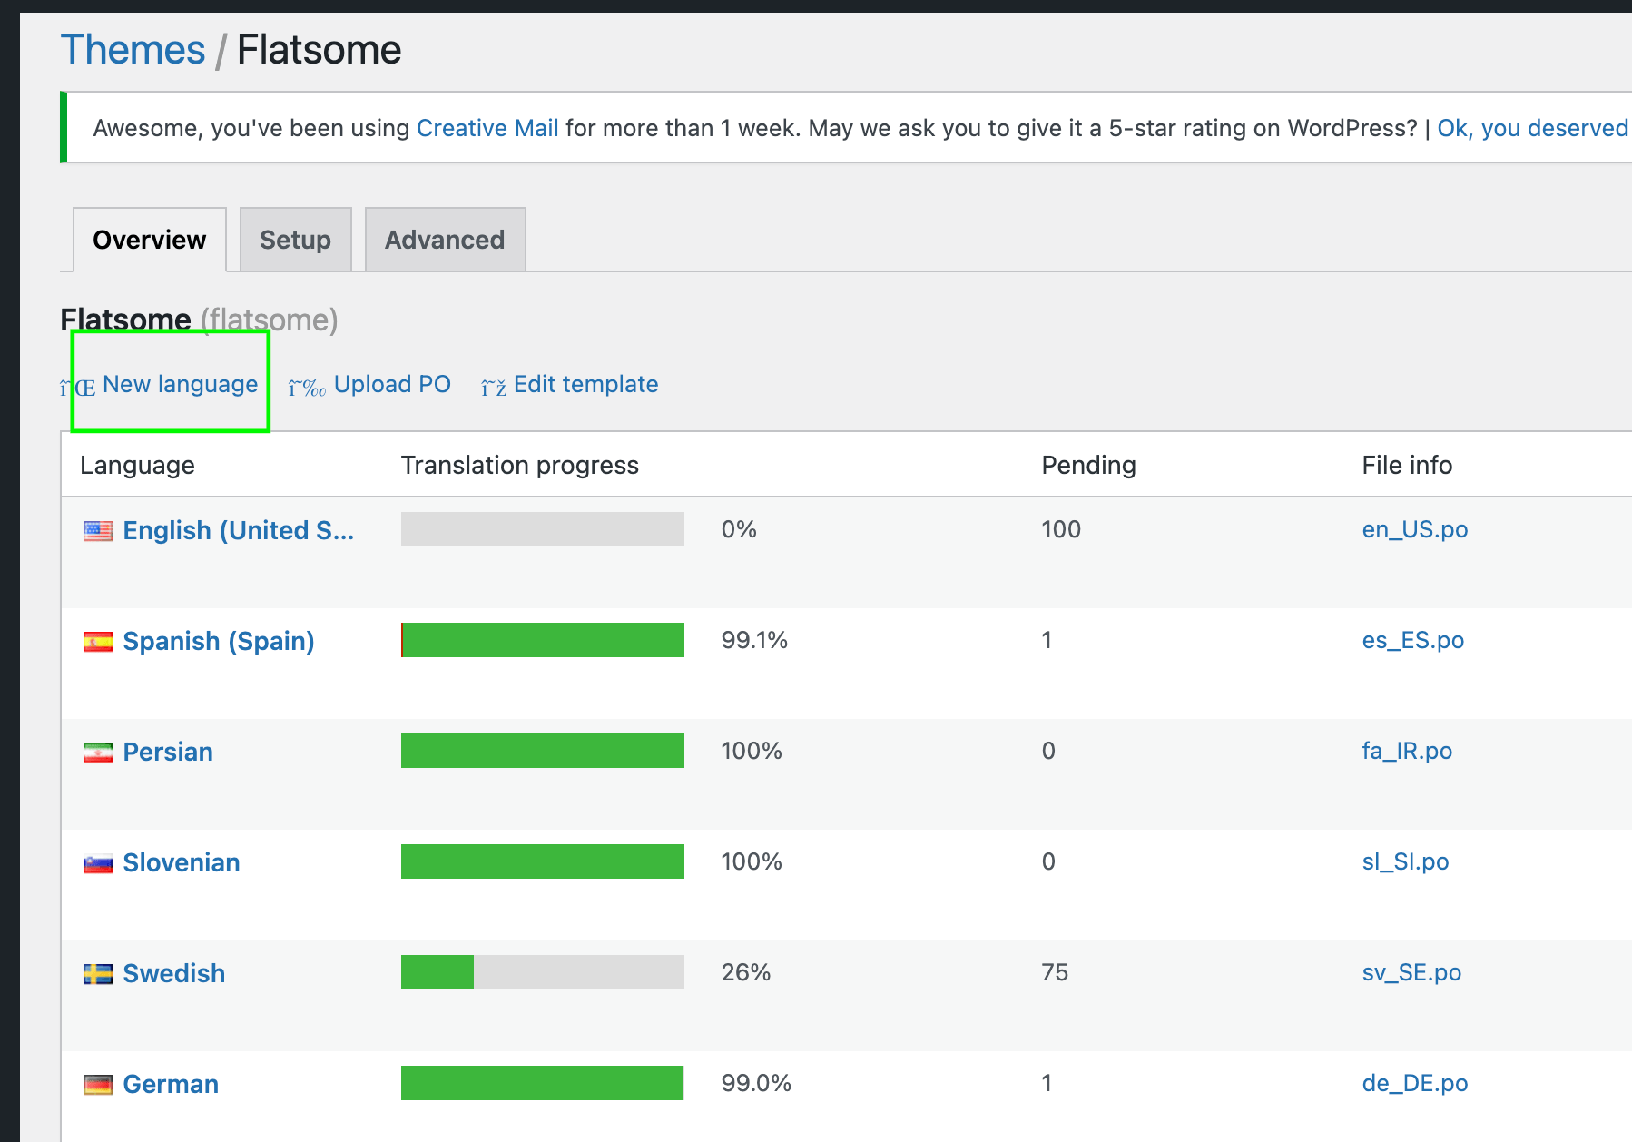The image size is (1632, 1142).
Task: Click the Flatsome (flatsome) bundle heading
Action: 199,320
